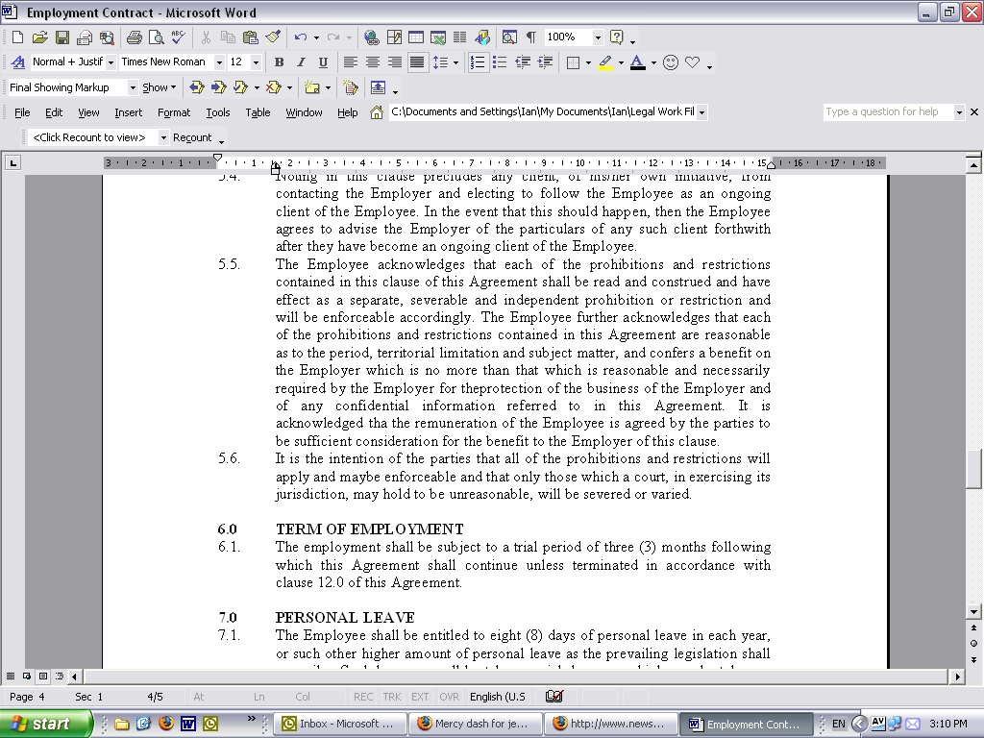
Task: Click the yellow highlight color button
Action: (604, 62)
